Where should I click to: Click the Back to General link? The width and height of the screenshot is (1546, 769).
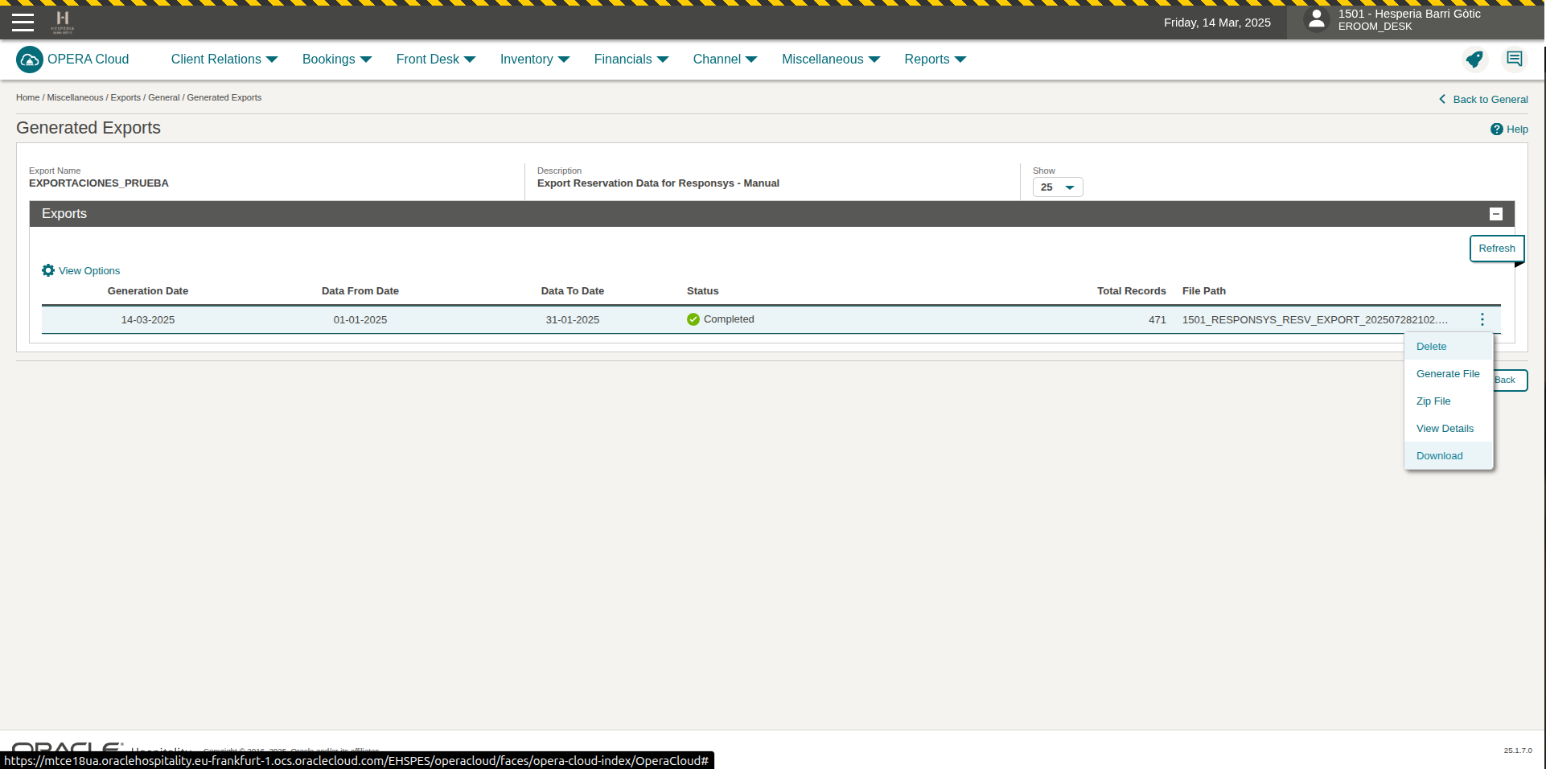click(1489, 100)
